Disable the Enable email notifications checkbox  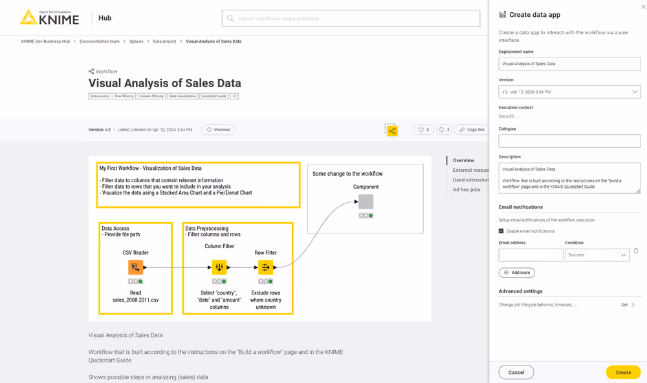(x=500, y=231)
